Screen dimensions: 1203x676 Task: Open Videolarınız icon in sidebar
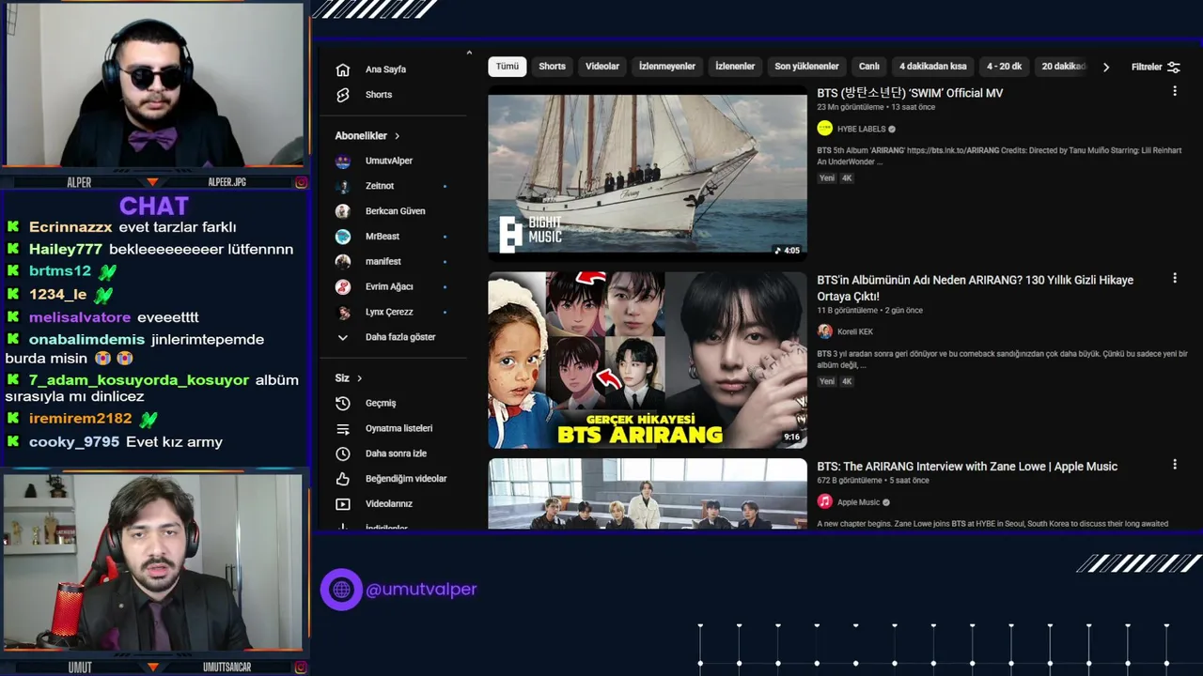click(x=343, y=504)
